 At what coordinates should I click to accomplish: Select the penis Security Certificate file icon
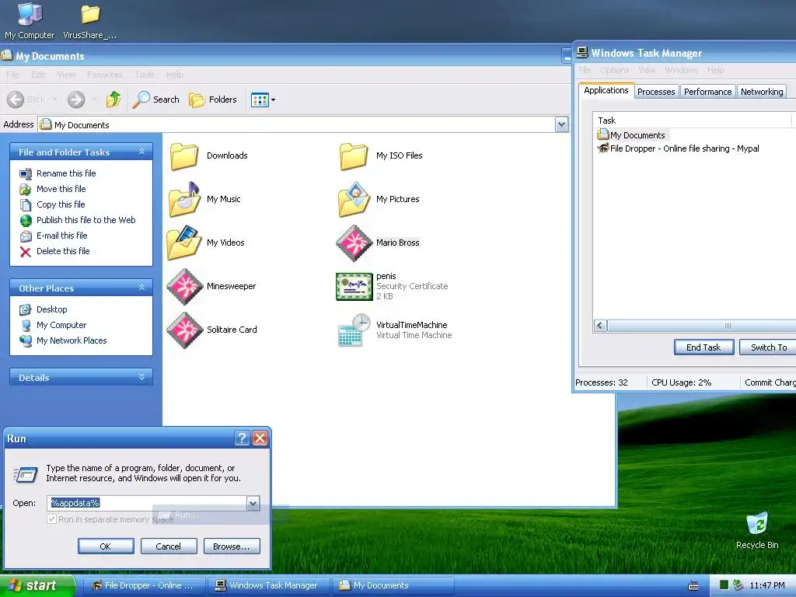[354, 286]
